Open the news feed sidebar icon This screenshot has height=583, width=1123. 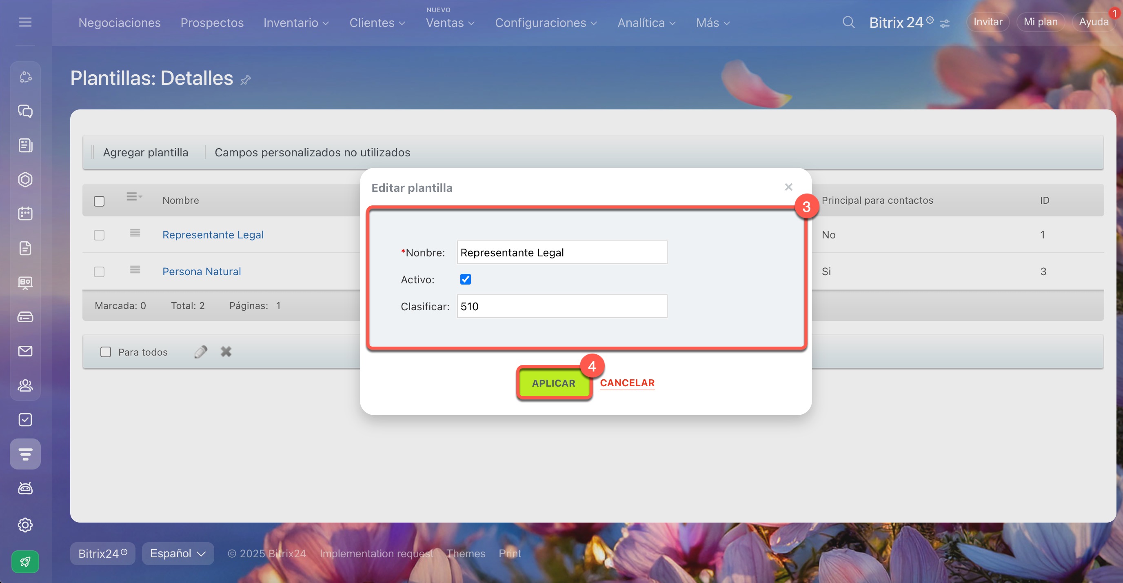[x=25, y=145]
